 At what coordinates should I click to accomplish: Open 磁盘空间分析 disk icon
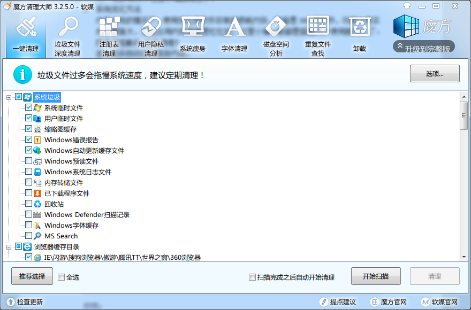click(x=276, y=27)
